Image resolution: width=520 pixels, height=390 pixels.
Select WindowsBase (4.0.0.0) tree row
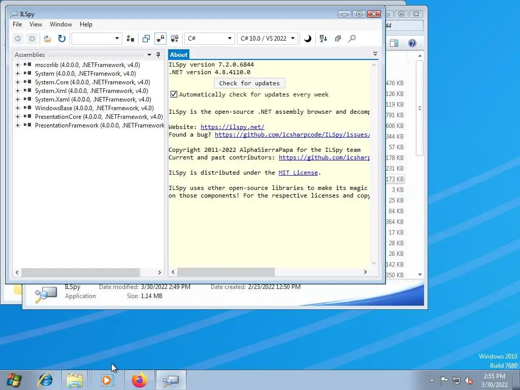coord(94,108)
